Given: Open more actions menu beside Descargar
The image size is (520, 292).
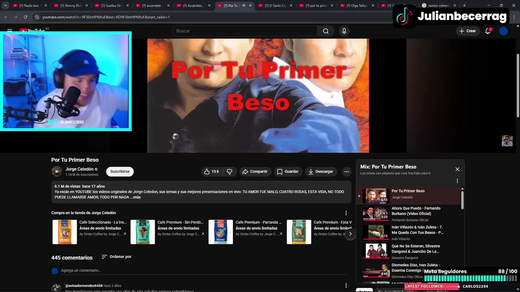Looking at the screenshot, I should click(347, 172).
